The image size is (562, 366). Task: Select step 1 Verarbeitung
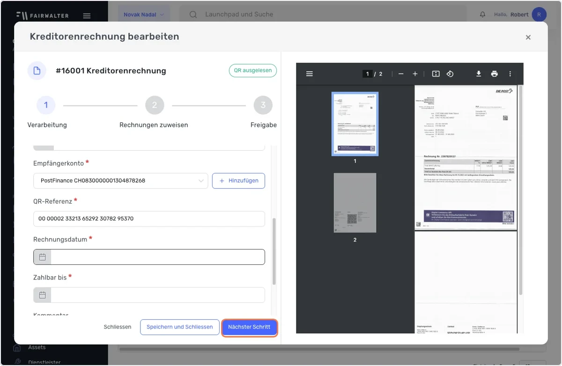coord(46,105)
